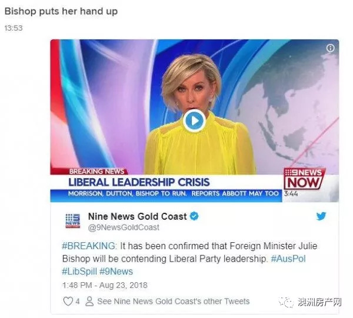Open the #9News hashtag
Viewport: 353px width, 318px height.
point(116,272)
